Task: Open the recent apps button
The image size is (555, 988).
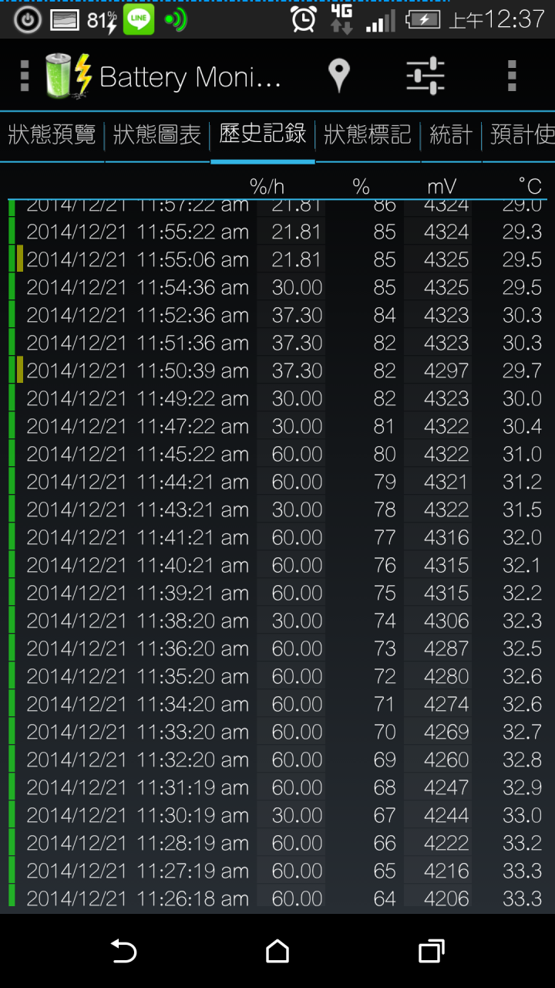Action: (x=432, y=951)
